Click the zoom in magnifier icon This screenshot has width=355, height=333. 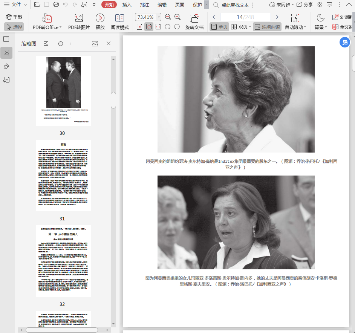(177, 17)
